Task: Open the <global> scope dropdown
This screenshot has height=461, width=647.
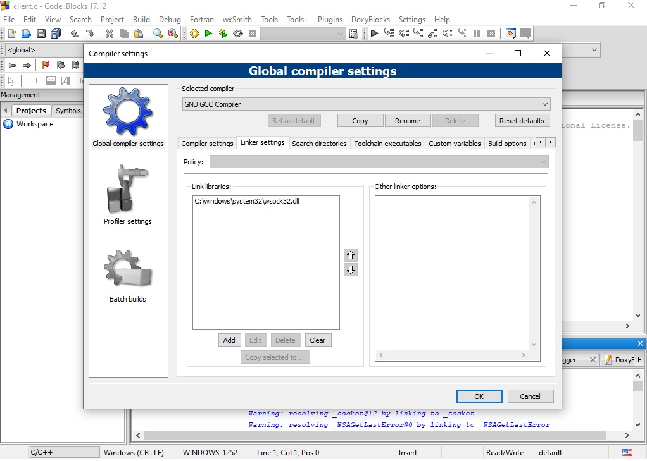Action: (x=44, y=50)
